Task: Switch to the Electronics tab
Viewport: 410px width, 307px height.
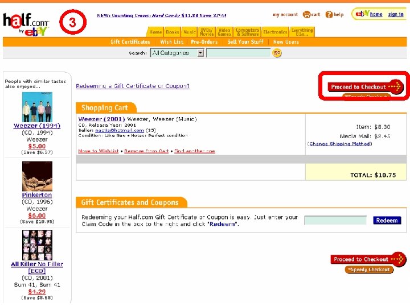Action: click(275, 32)
